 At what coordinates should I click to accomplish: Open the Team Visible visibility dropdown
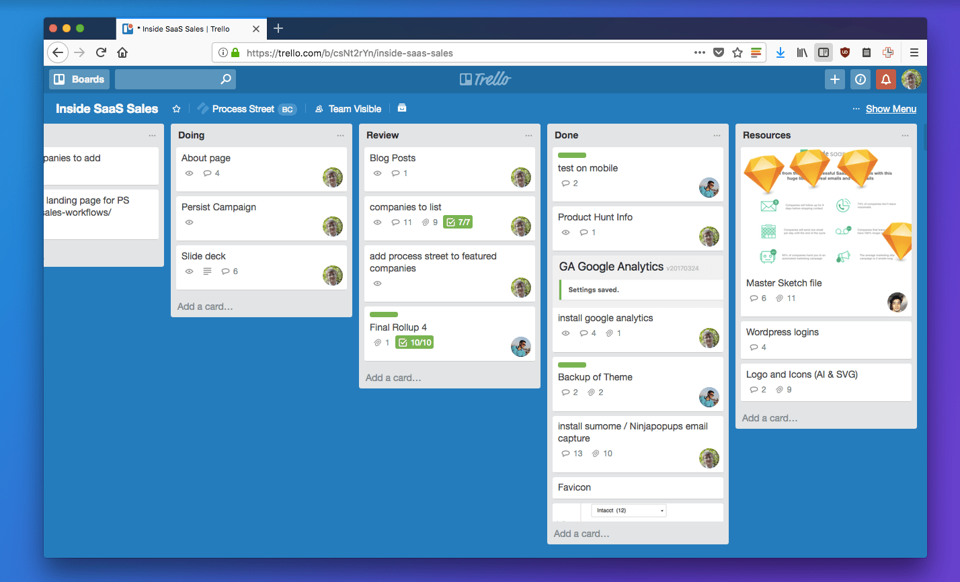tap(348, 109)
